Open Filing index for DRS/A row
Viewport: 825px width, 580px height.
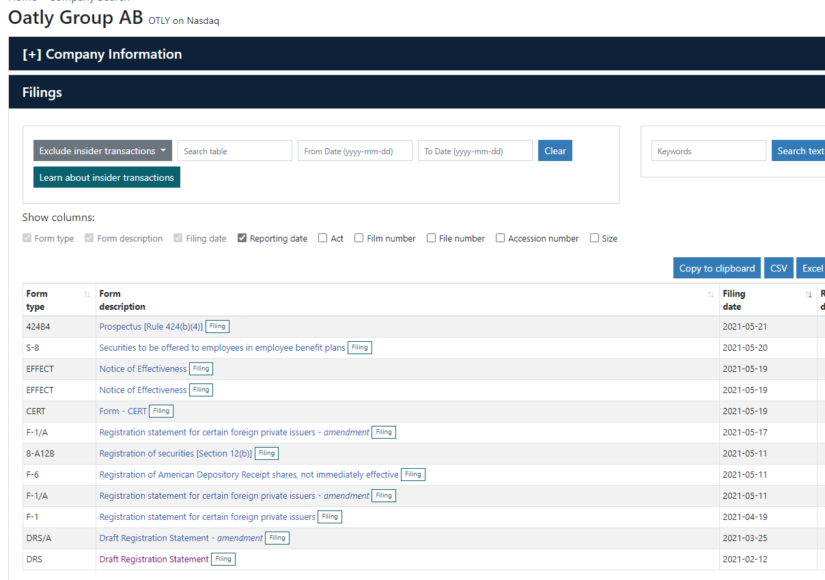(277, 538)
